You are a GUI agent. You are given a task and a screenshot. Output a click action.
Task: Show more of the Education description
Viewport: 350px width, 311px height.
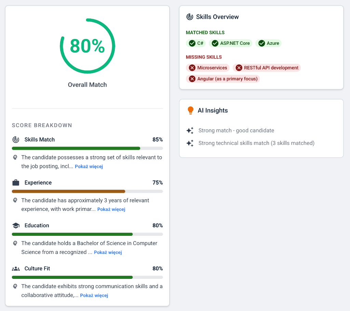pos(108,252)
